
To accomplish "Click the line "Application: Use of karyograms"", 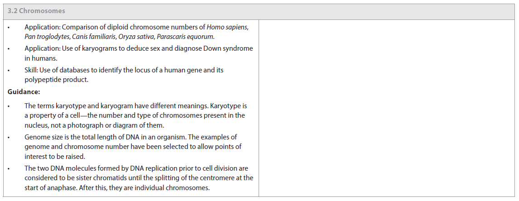I will pyautogui.click(x=138, y=48).
